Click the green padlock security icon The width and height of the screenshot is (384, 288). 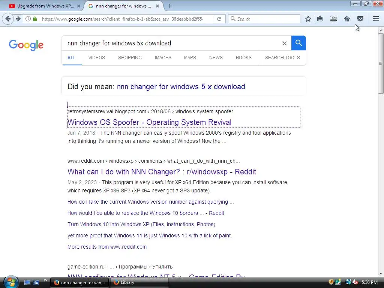(x=35, y=19)
